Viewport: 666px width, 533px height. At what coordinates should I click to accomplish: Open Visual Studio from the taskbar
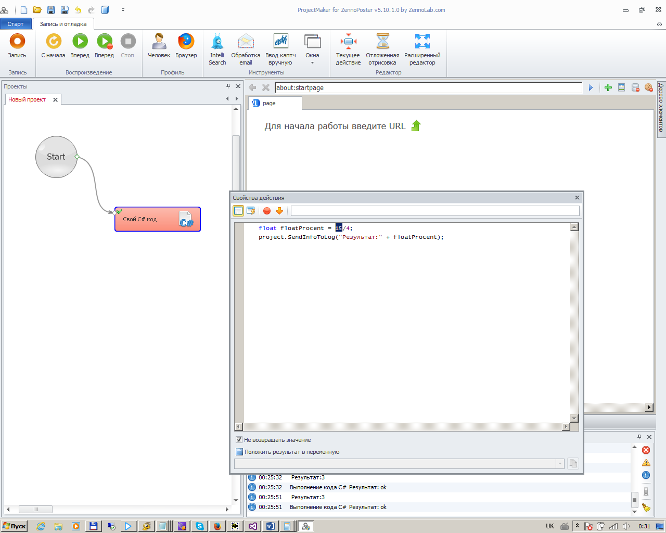tap(253, 526)
